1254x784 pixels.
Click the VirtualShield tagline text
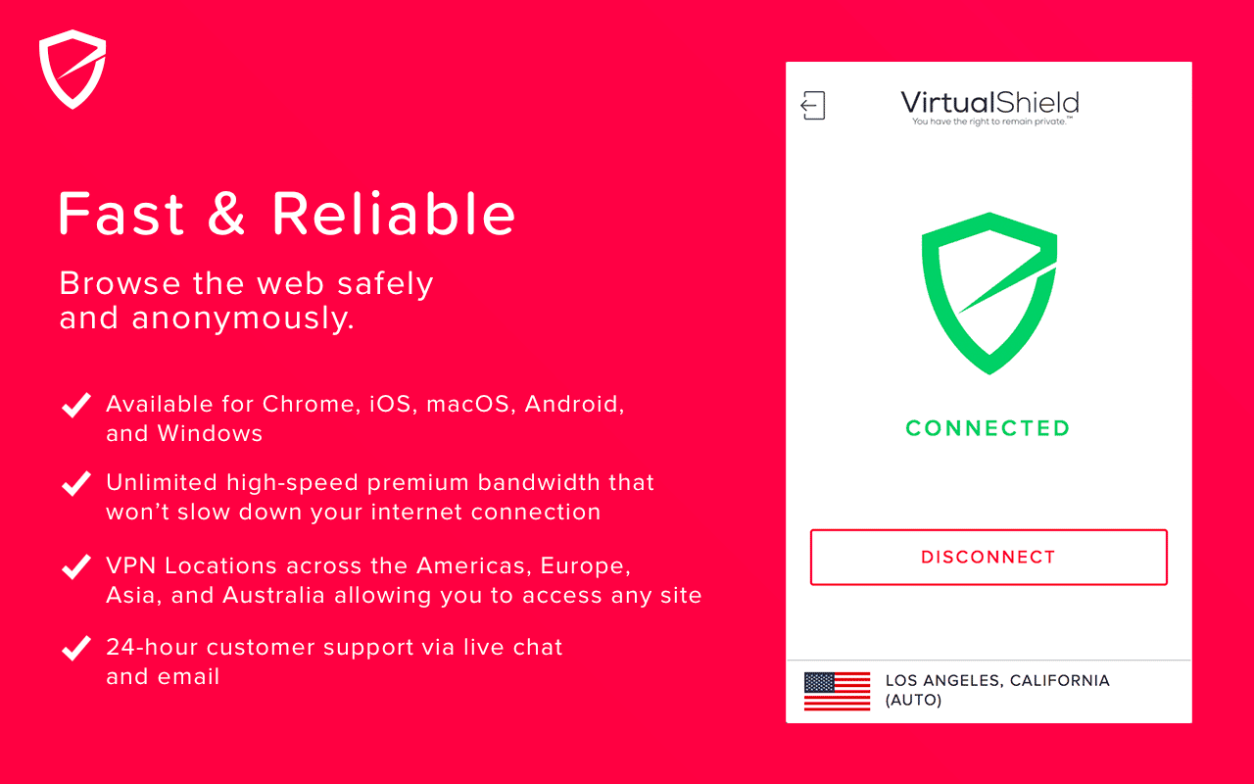(x=989, y=122)
